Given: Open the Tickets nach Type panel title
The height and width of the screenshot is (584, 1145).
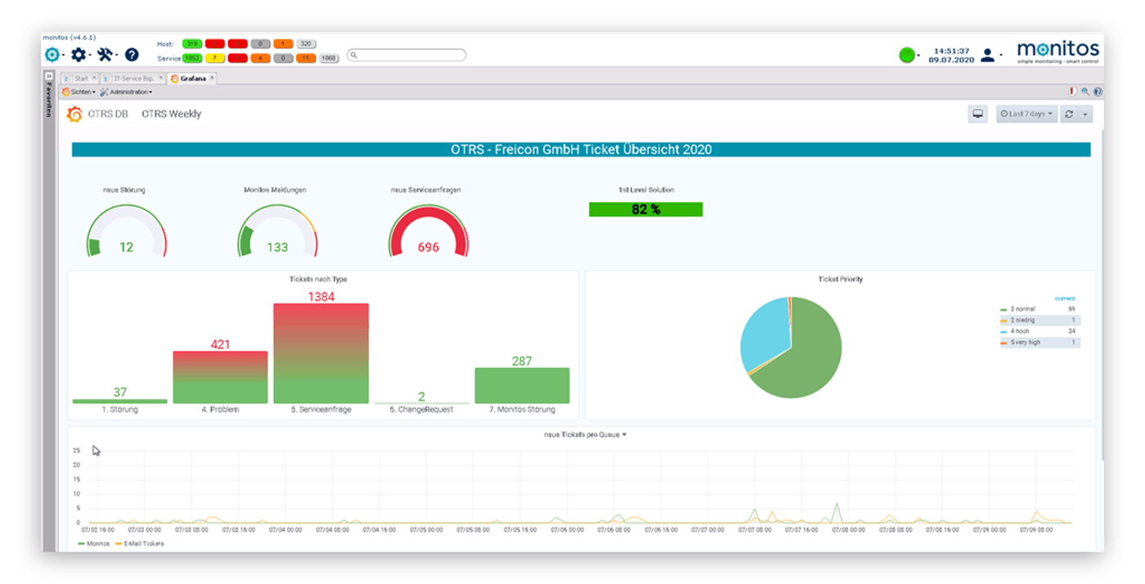Looking at the screenshot, I should pos(318,279).
